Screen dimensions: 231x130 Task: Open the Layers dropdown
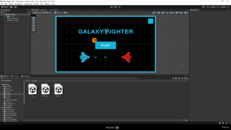[215, 7]
